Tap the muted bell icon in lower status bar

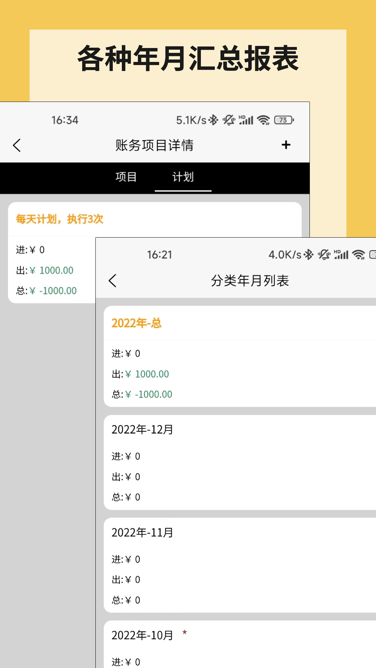point(324,255)
